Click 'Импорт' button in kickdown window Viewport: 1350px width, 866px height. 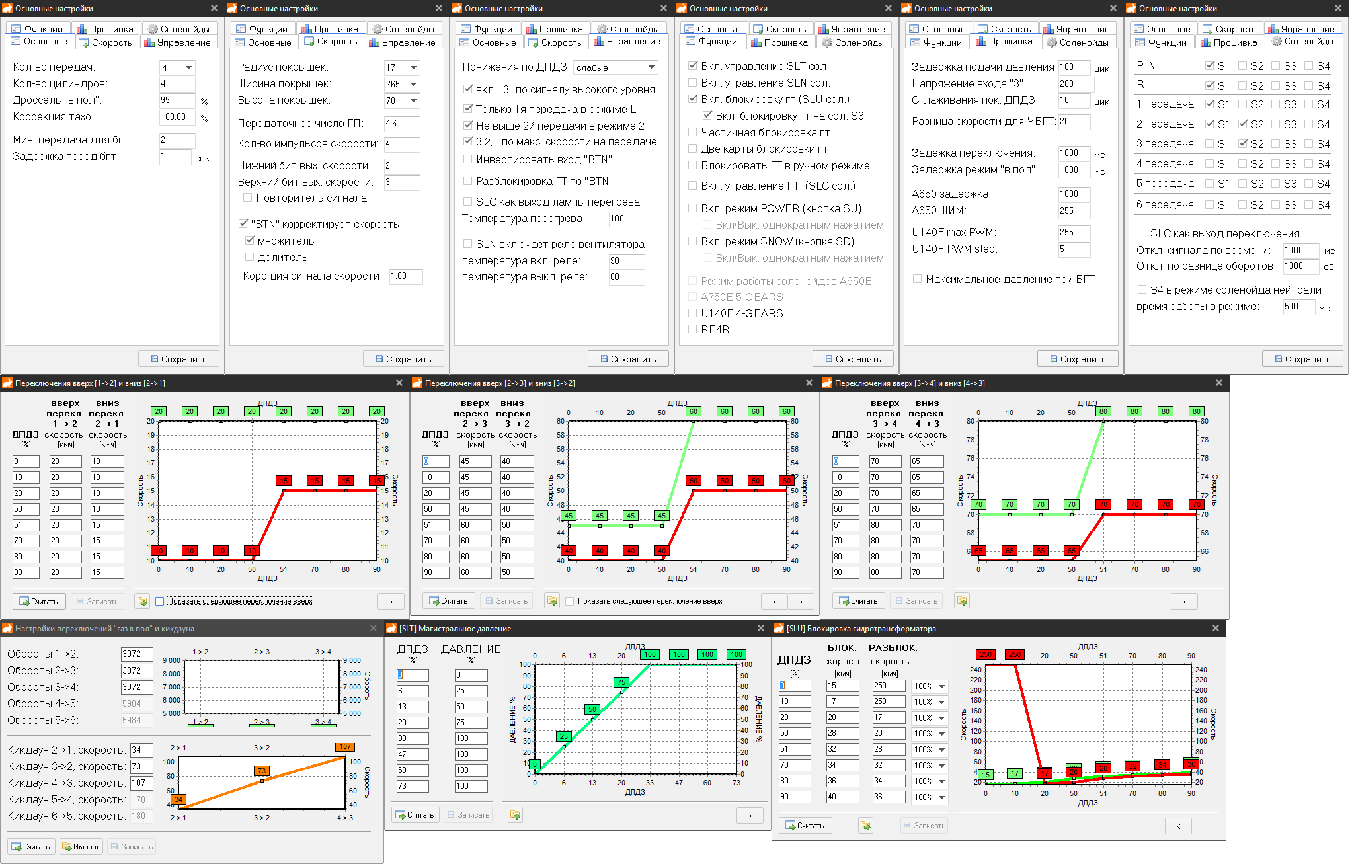coord(81,847)
